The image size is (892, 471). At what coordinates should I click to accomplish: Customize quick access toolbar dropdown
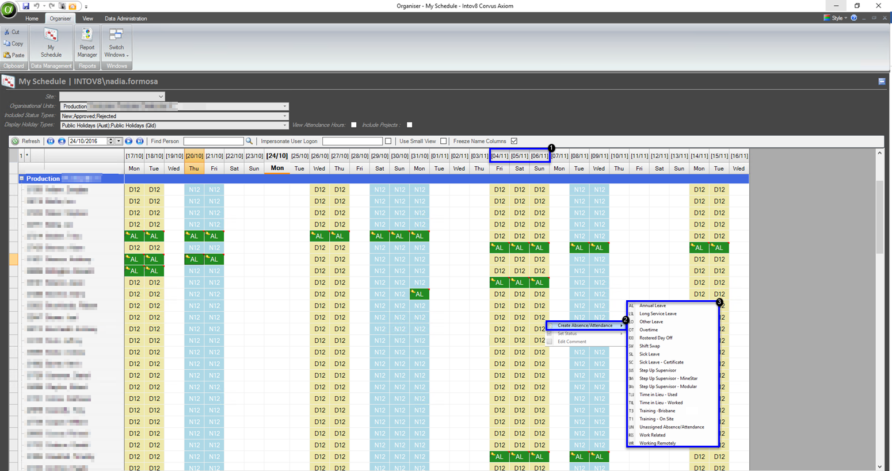(x=86, y=6)
